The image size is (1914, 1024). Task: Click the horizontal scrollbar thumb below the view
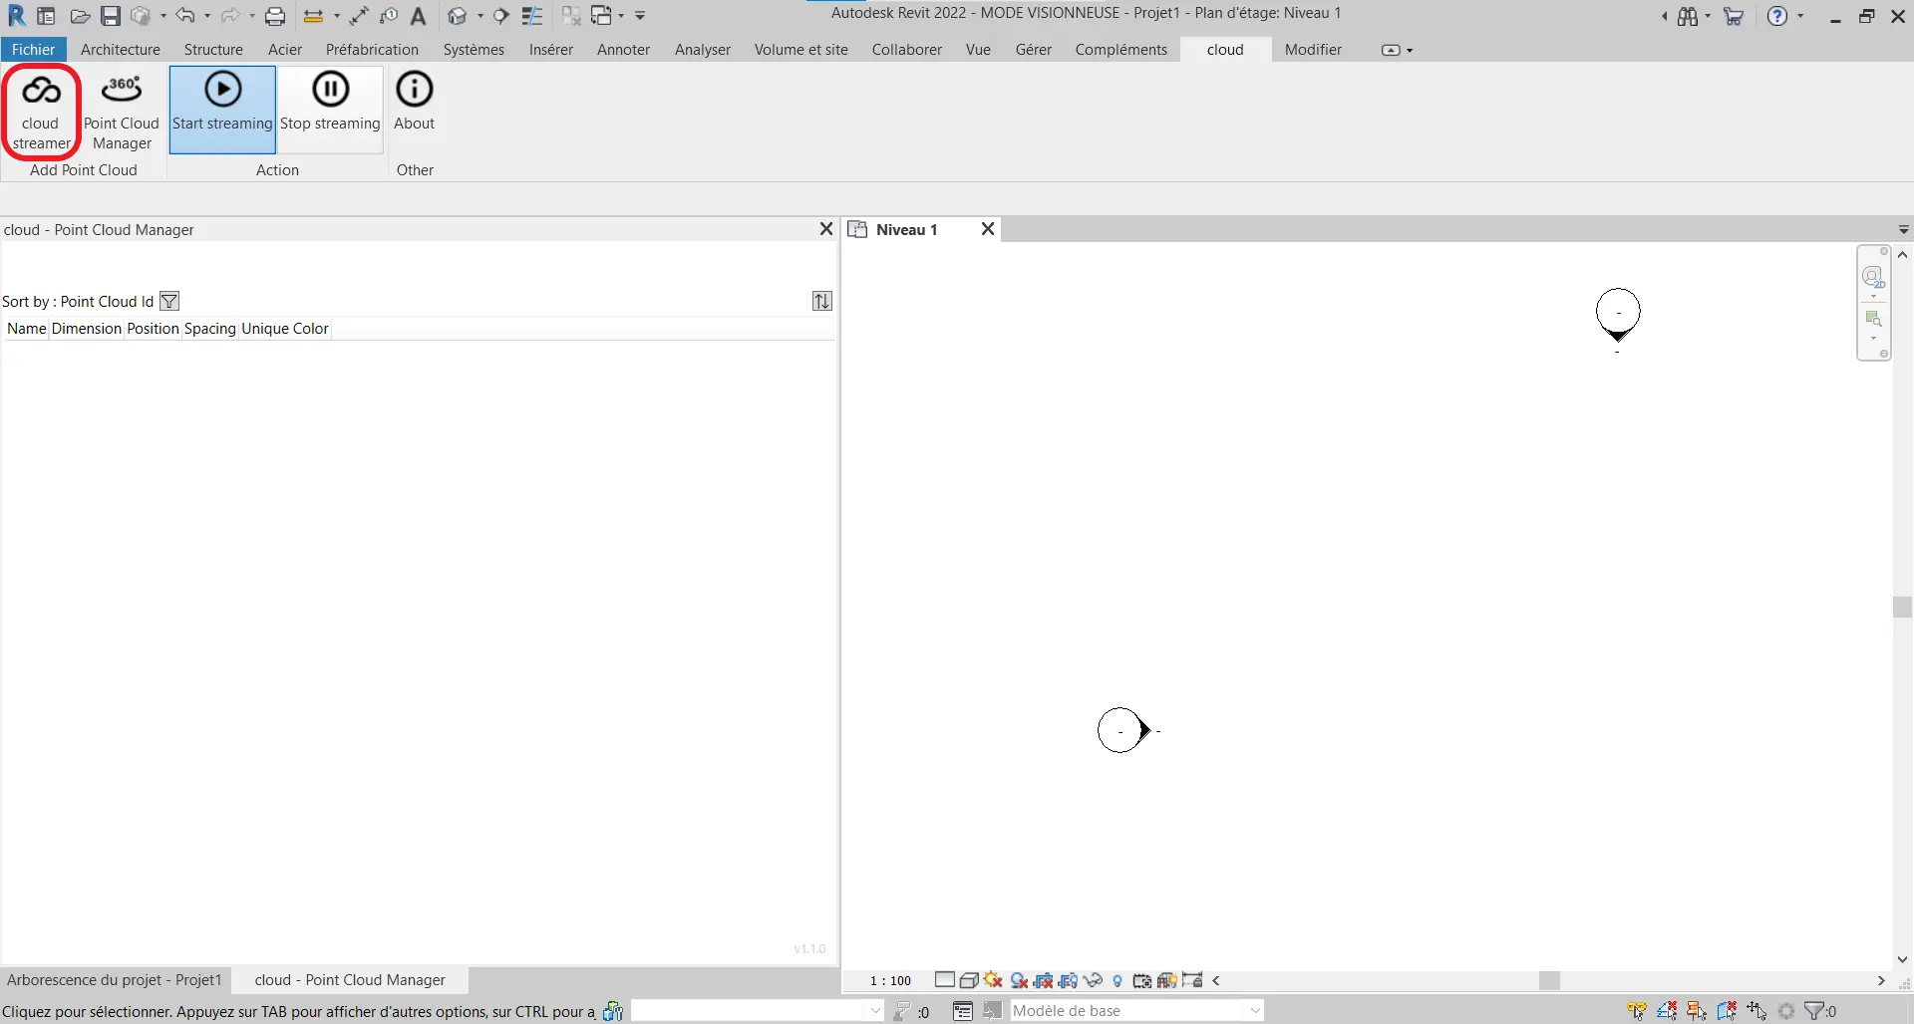pyautogui.click(x=1548, y=981)
